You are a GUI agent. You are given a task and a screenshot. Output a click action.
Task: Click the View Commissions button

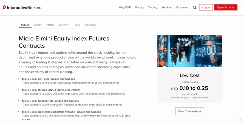pos(190,111)
